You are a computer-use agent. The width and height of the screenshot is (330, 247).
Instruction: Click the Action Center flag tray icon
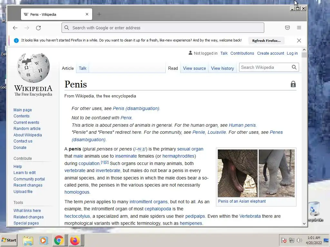(284, 240)
